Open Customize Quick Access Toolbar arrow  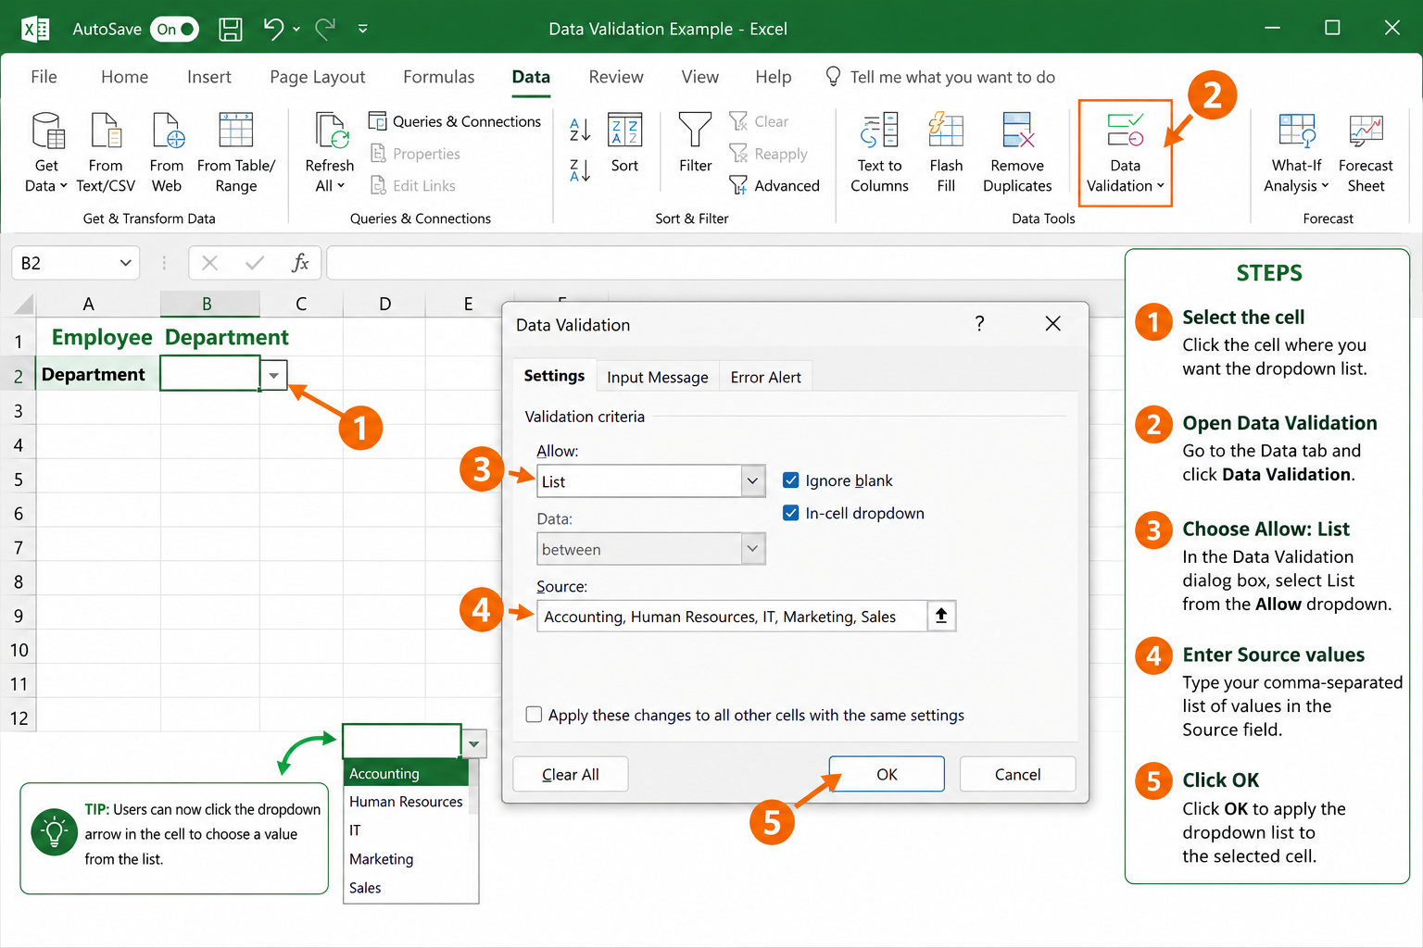pyautogui.click(x=363, y=29)
